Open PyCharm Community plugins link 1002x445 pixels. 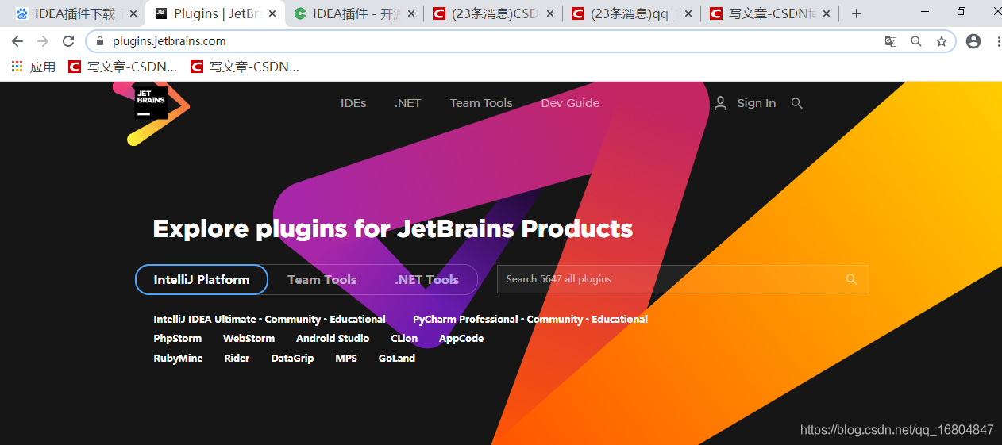click(x=555, y=319)
